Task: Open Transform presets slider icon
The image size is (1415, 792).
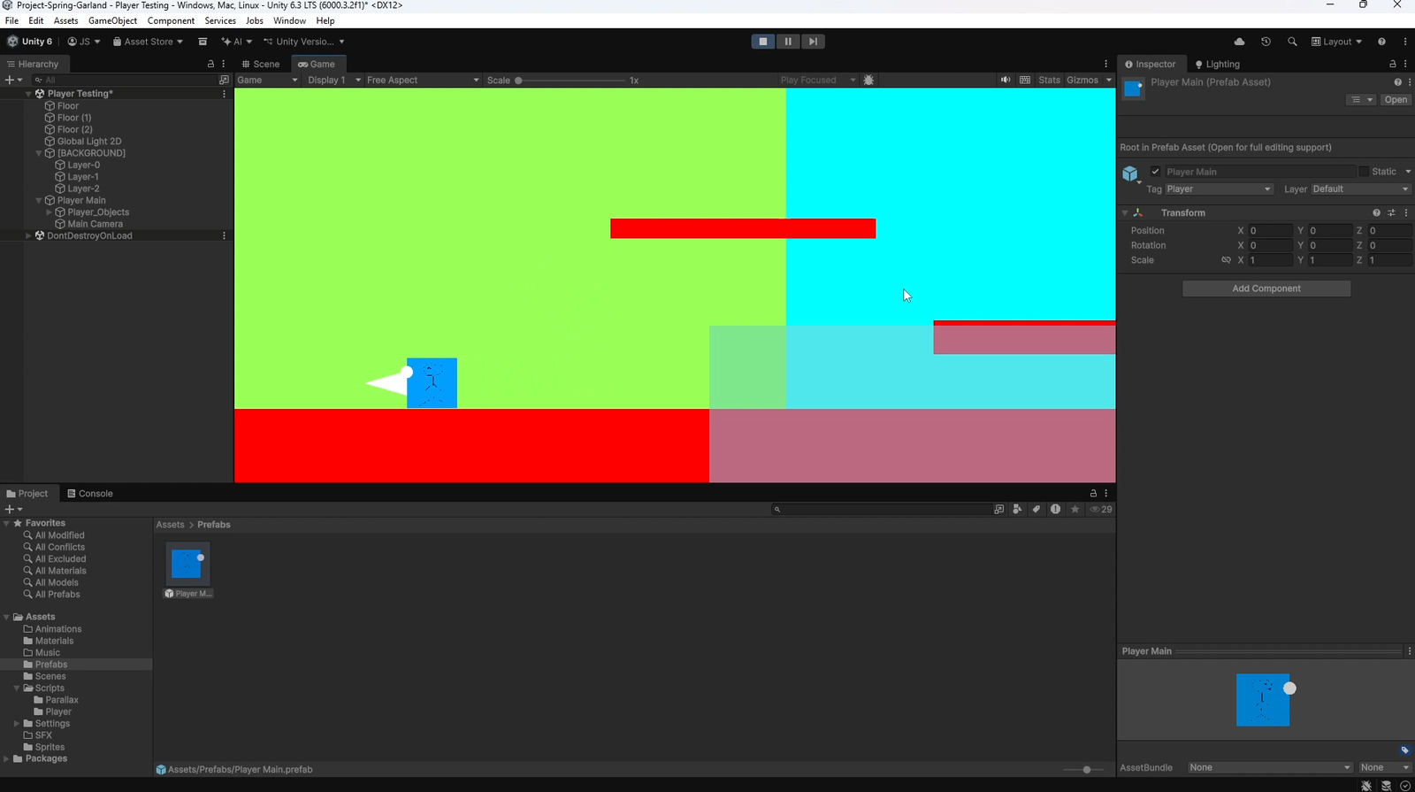Action: click(1391, 213)
